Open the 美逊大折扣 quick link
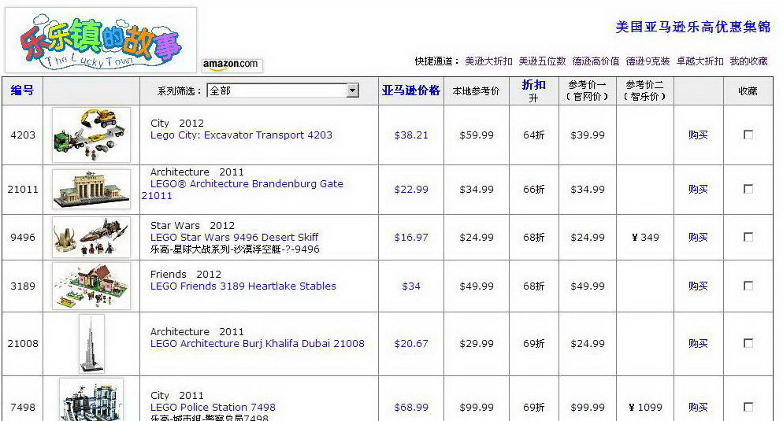 (489, 61)
